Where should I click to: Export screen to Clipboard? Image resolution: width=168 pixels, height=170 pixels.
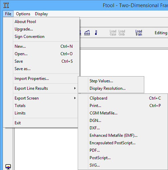(123, 98)
